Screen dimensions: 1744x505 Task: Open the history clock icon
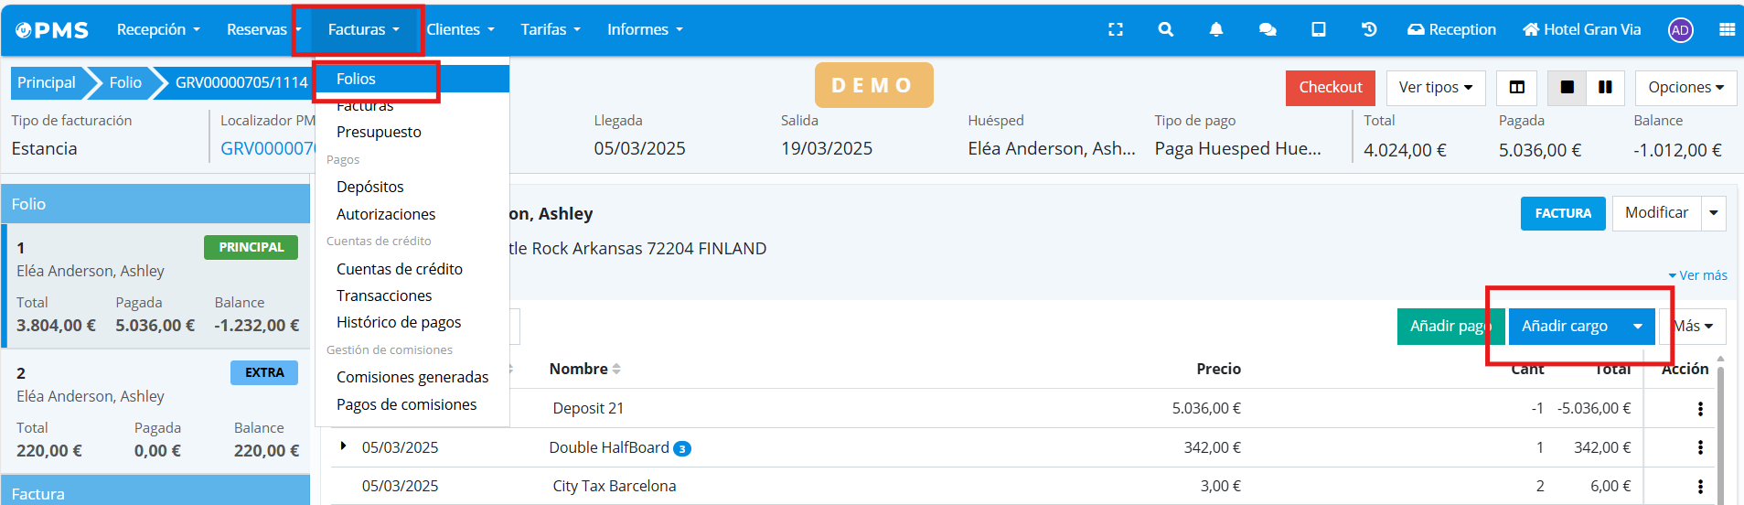(x=1368, y=29)
